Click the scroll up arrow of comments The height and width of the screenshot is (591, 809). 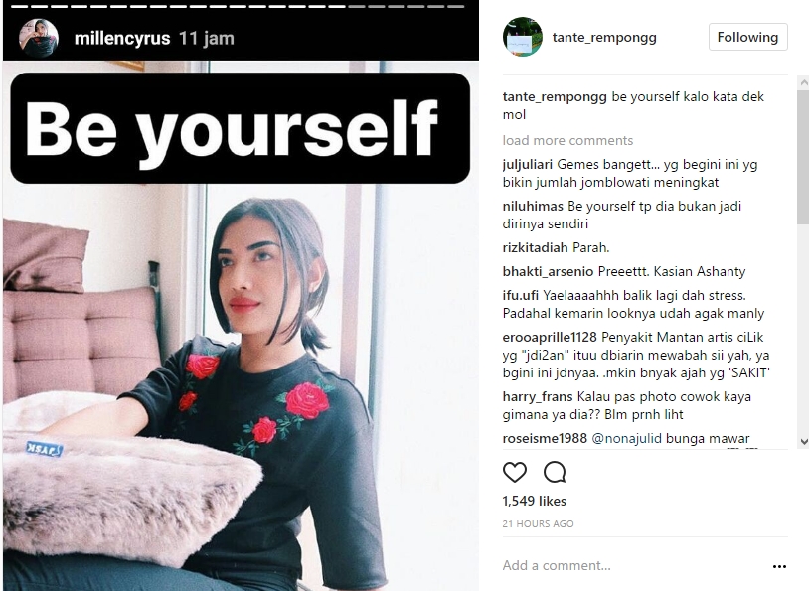[803, 82]
